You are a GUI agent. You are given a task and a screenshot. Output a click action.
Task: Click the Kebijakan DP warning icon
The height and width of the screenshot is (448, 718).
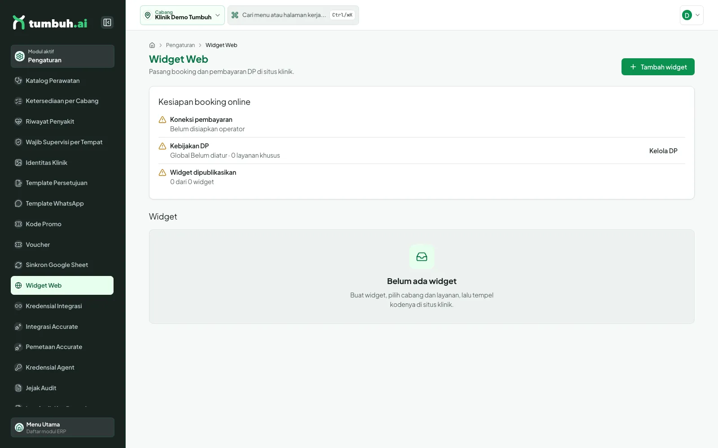pyautogui.click(x=162, y=146)
